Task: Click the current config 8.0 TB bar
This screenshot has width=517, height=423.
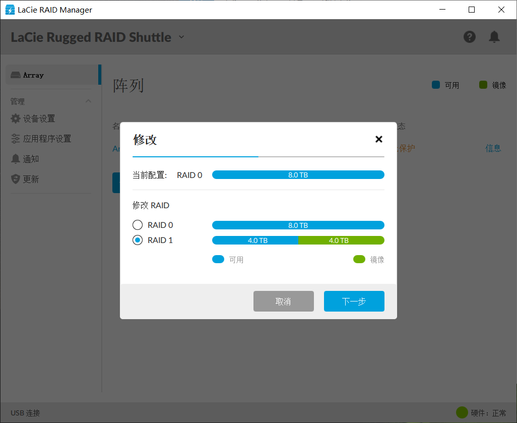Action: pos(298,175)
